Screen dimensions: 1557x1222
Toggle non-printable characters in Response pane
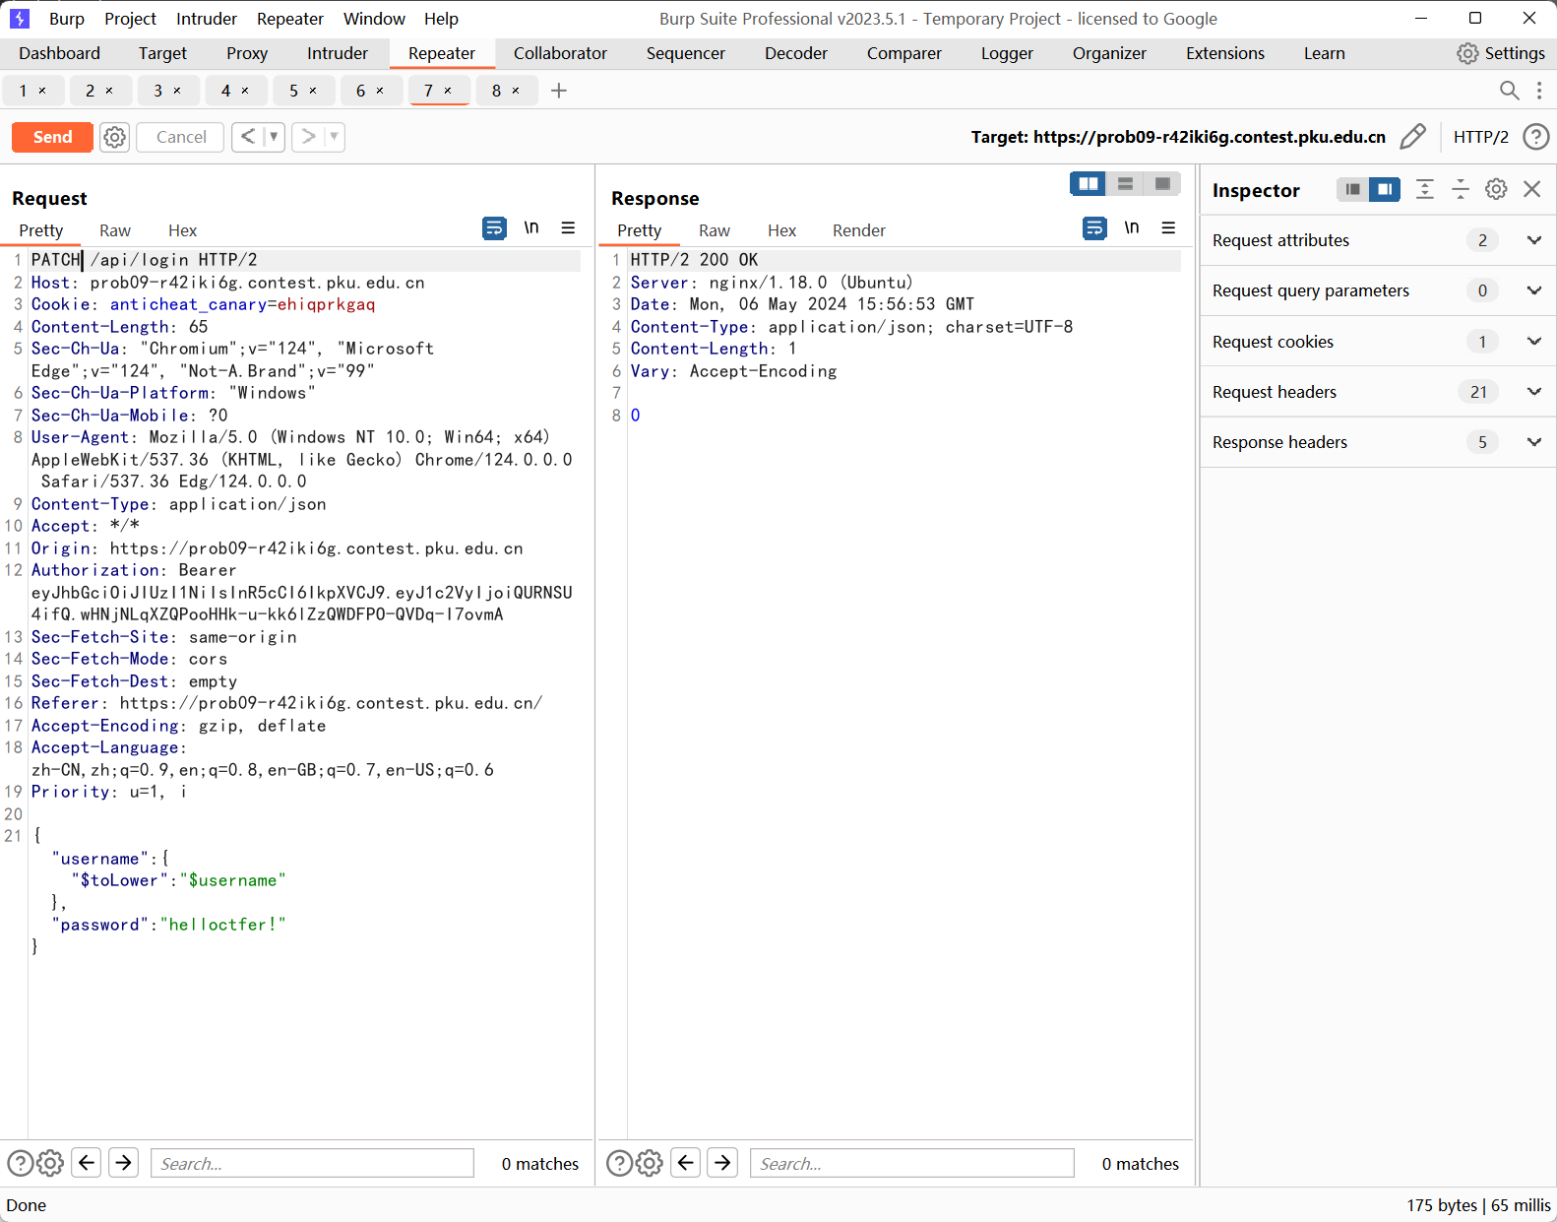[1132, 228]
